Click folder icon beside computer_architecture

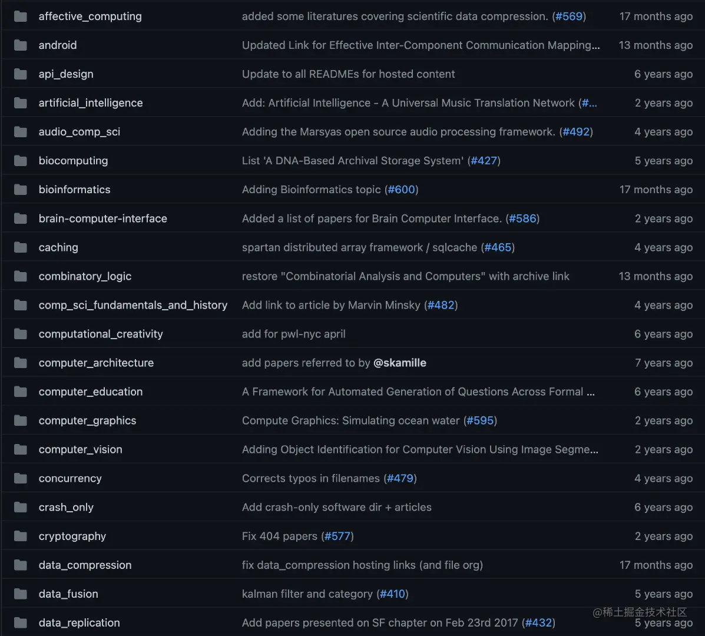(x=20, y=363)
